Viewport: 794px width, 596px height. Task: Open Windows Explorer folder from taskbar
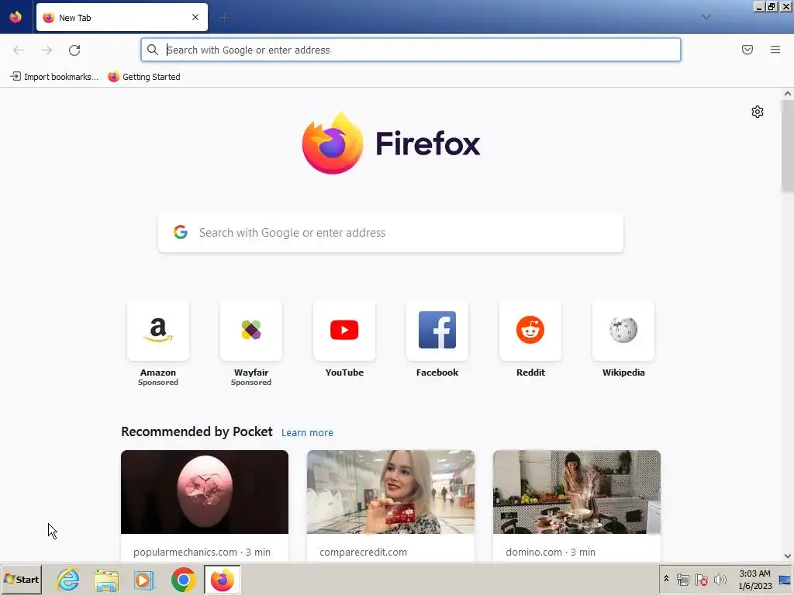pos(106,579)
